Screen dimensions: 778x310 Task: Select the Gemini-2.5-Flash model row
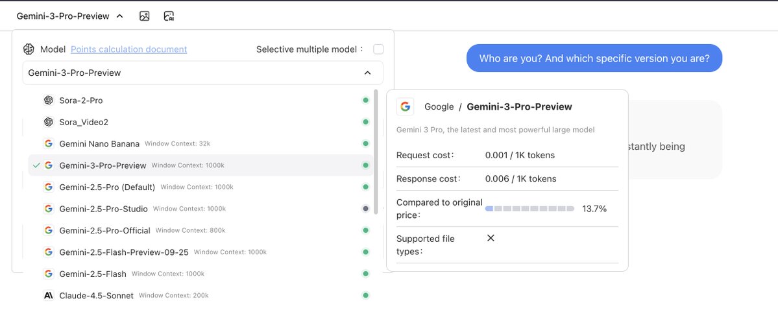point(202,274)
